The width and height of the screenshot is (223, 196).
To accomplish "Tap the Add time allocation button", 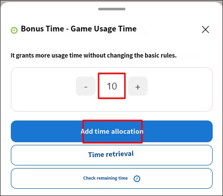I will pos(111,131).
